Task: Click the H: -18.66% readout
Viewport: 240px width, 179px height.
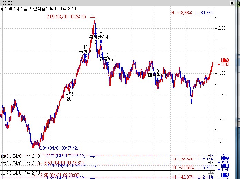Action: pos(181,13)
